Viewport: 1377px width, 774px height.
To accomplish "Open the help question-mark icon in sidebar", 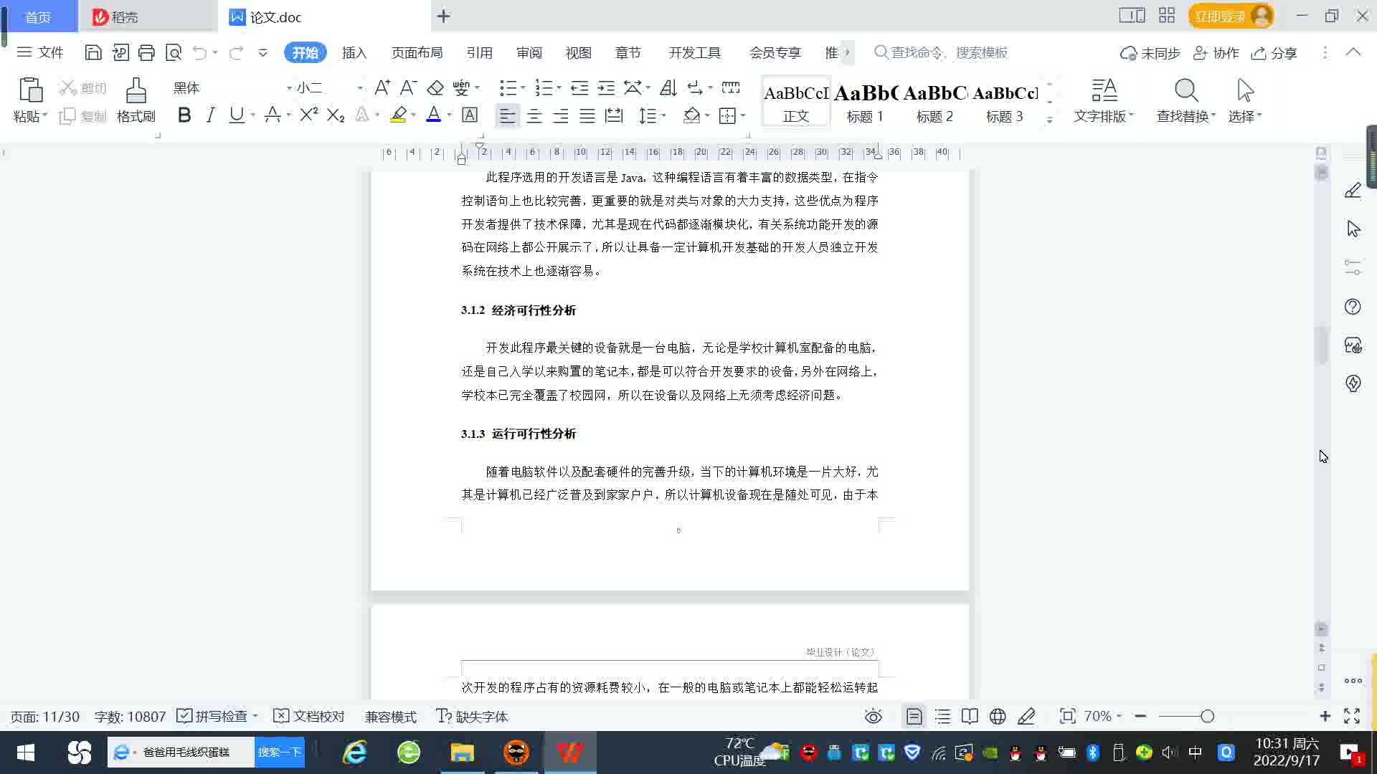I will [1353, 307].
